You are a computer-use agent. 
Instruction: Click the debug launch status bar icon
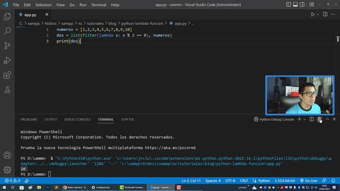[27, 180]
